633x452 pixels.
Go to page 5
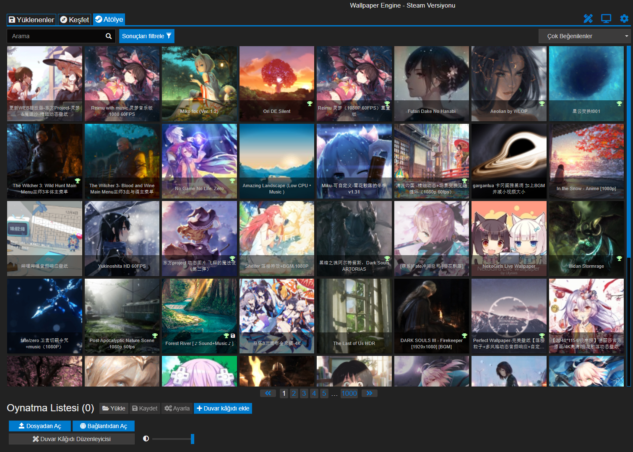click(324, 393)
